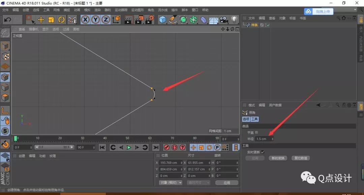Screen dimensions: 364x195
Task: Click the Undo arrow icon in the toolbar
Action: click(8, 20)
